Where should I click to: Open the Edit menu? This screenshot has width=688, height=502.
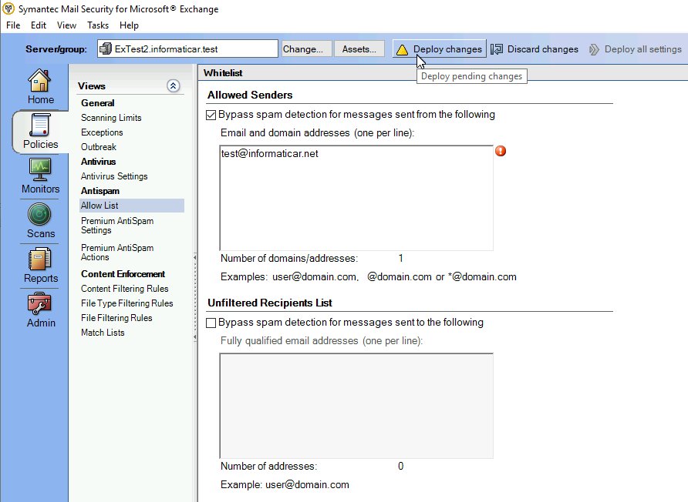pyautogui.click(x=38, y=25)
